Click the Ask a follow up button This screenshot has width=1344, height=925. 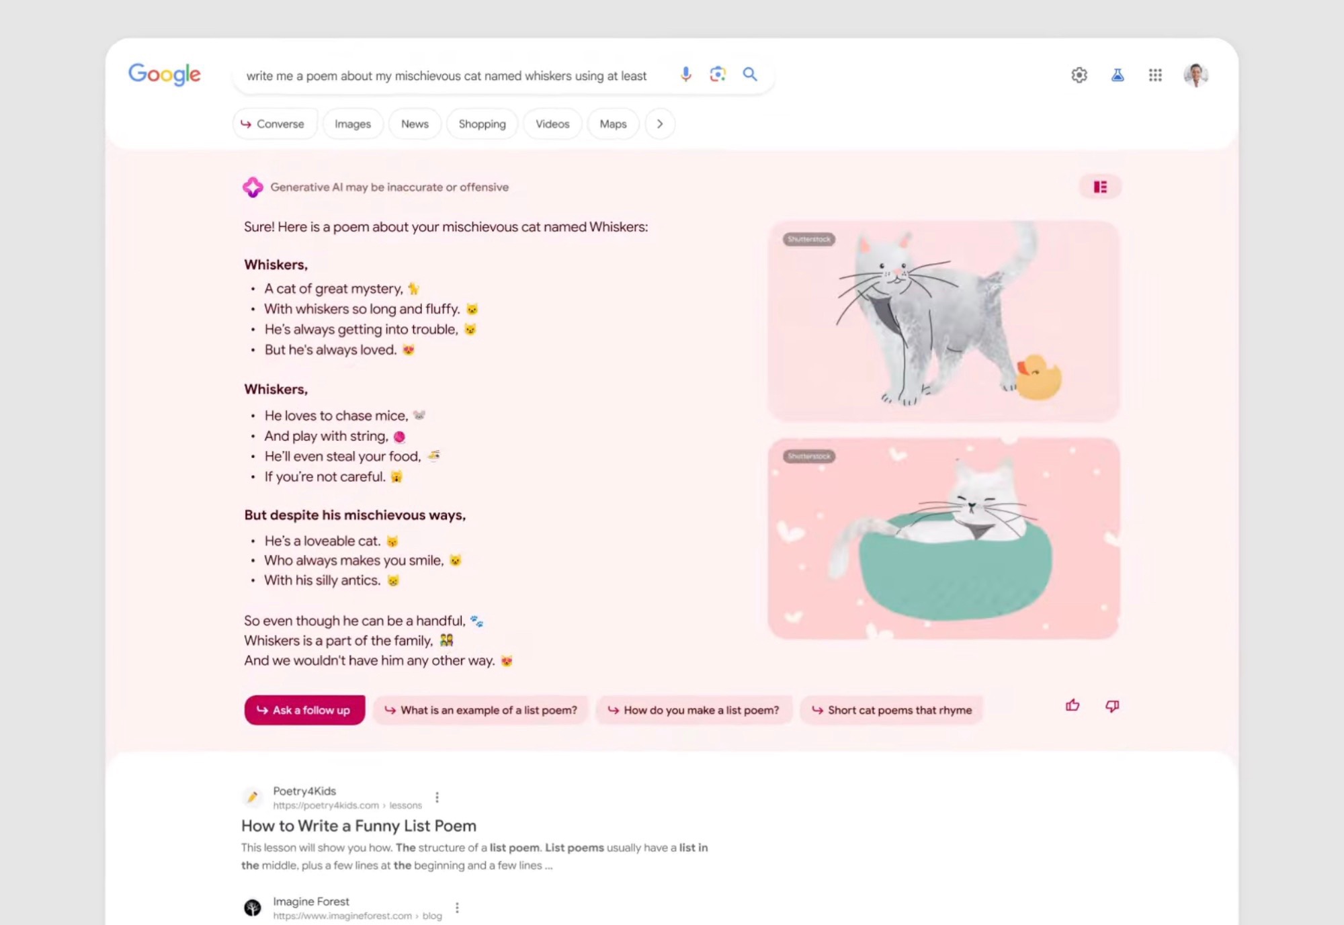tap(304, 710)
